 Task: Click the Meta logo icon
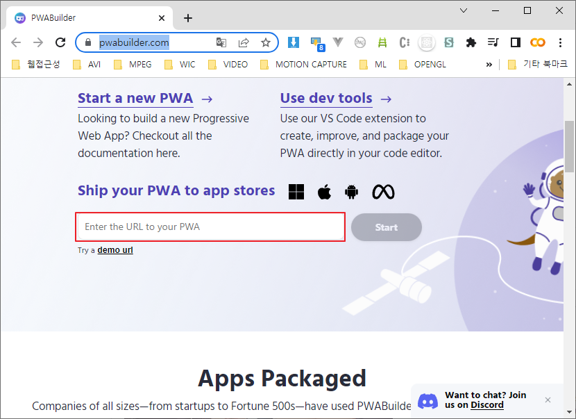point(383,192)
